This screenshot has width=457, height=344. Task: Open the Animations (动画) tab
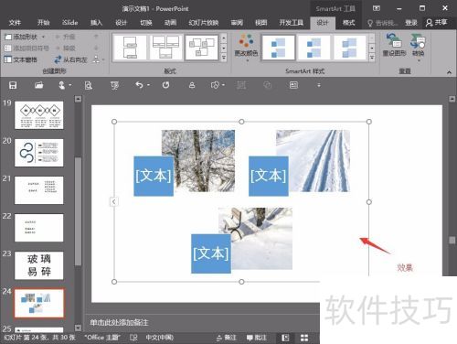coord(170,23)
